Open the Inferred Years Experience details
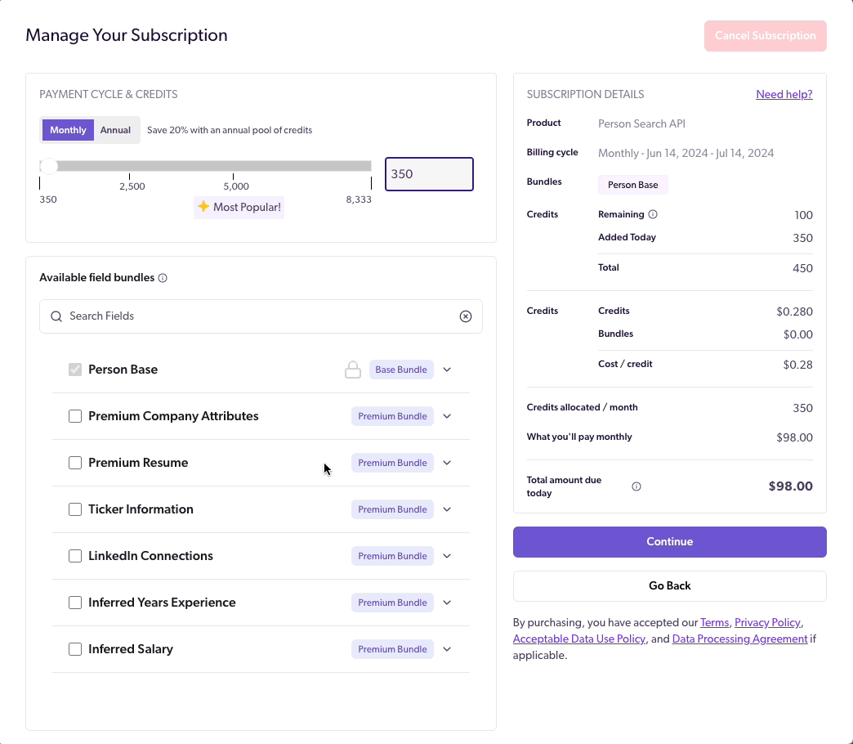Image resolution: width=853 pixels, height=744 pixels. point(447,602)
